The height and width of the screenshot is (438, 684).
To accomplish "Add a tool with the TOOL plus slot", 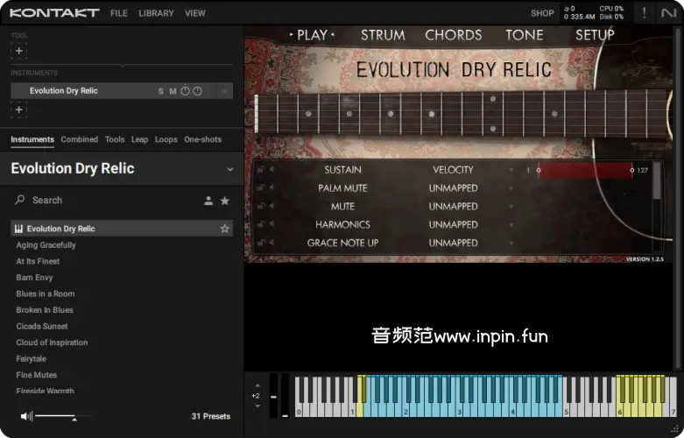I will point(18,51).
